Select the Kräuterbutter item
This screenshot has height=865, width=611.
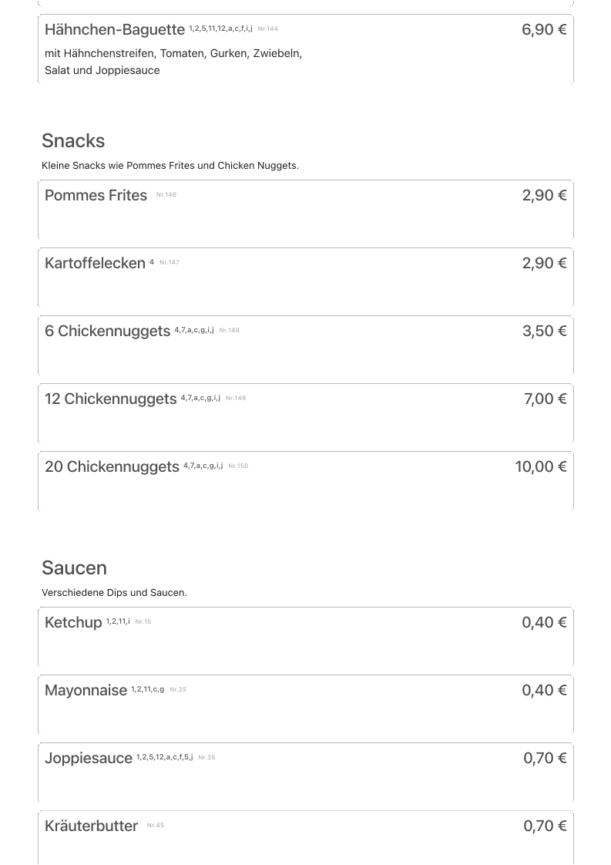coord(91,826)
